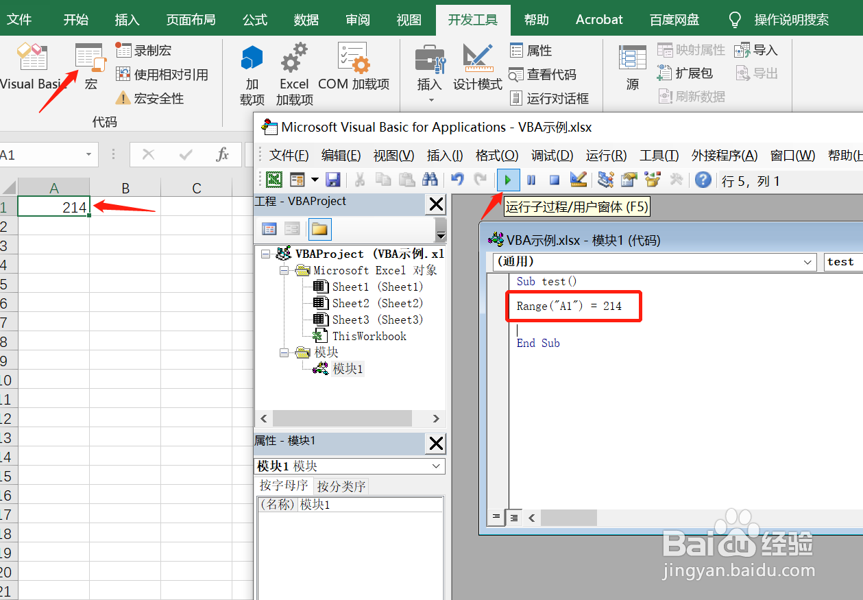Click 运行对话框 run dialog

(550, 98)
